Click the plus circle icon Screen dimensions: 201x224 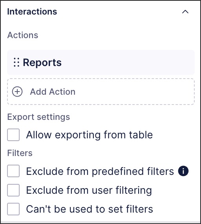[17, 92]
